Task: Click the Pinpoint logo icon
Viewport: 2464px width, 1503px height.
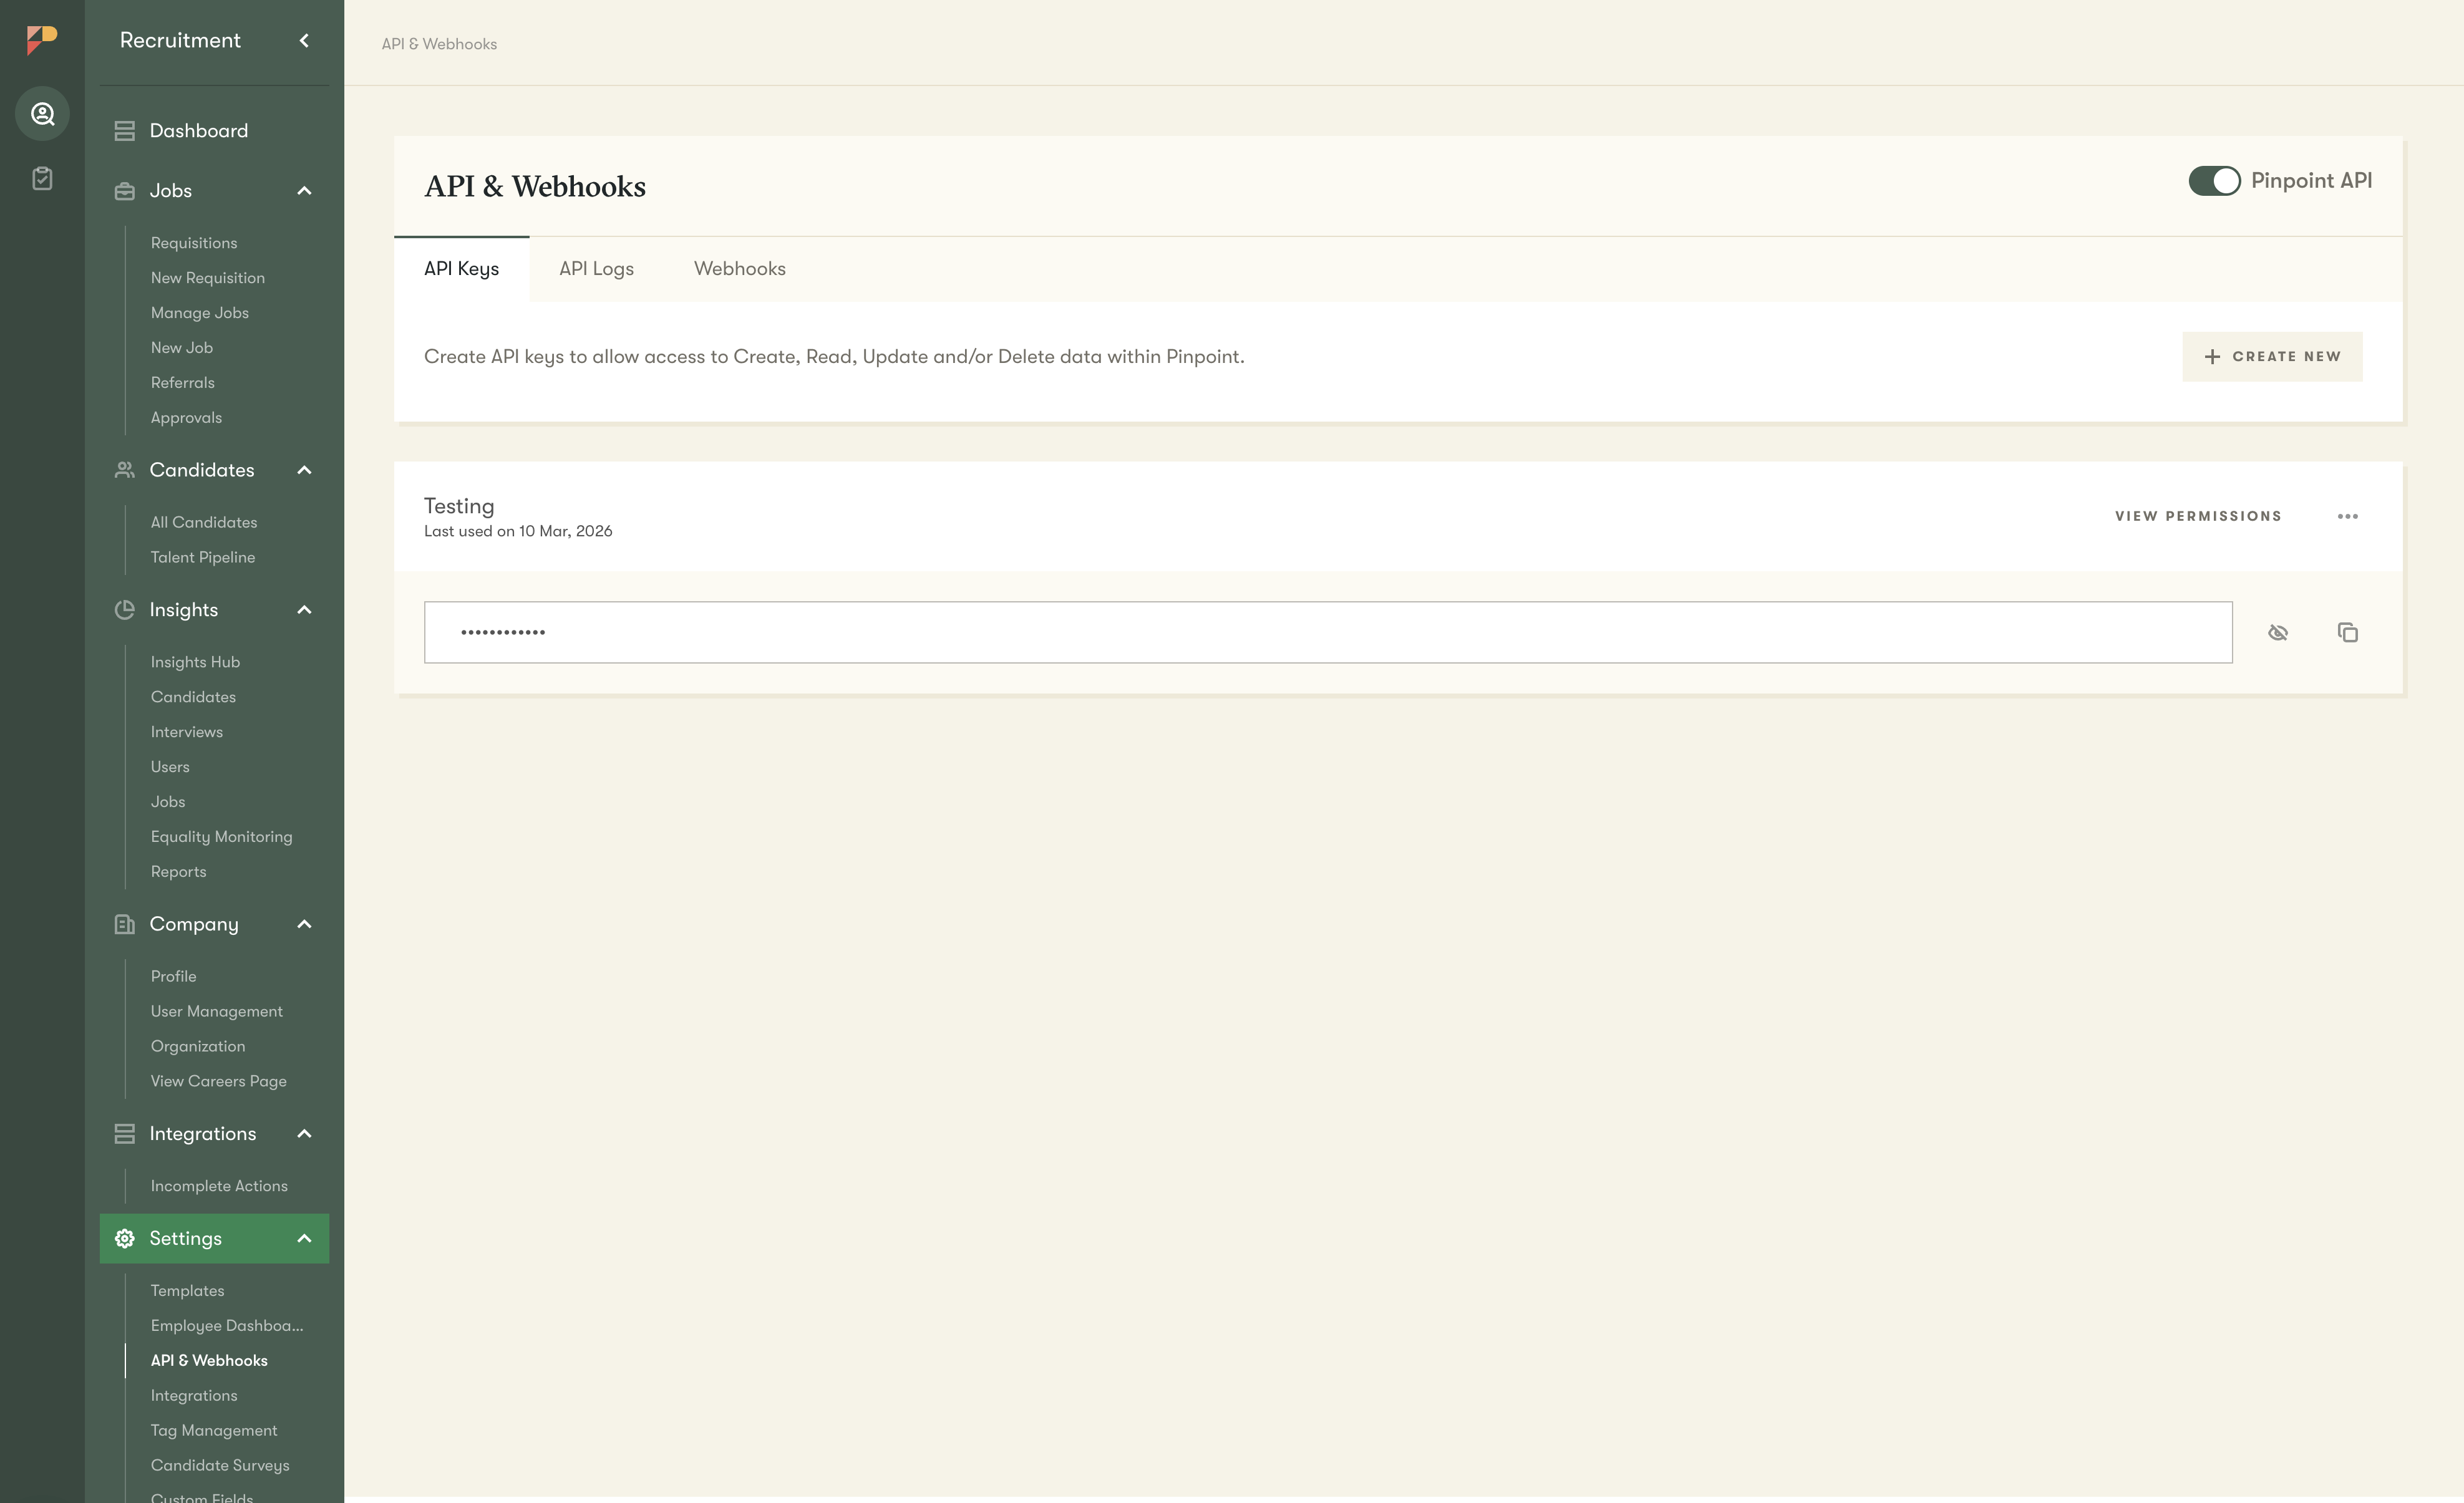Action: [x=42, y=40]
